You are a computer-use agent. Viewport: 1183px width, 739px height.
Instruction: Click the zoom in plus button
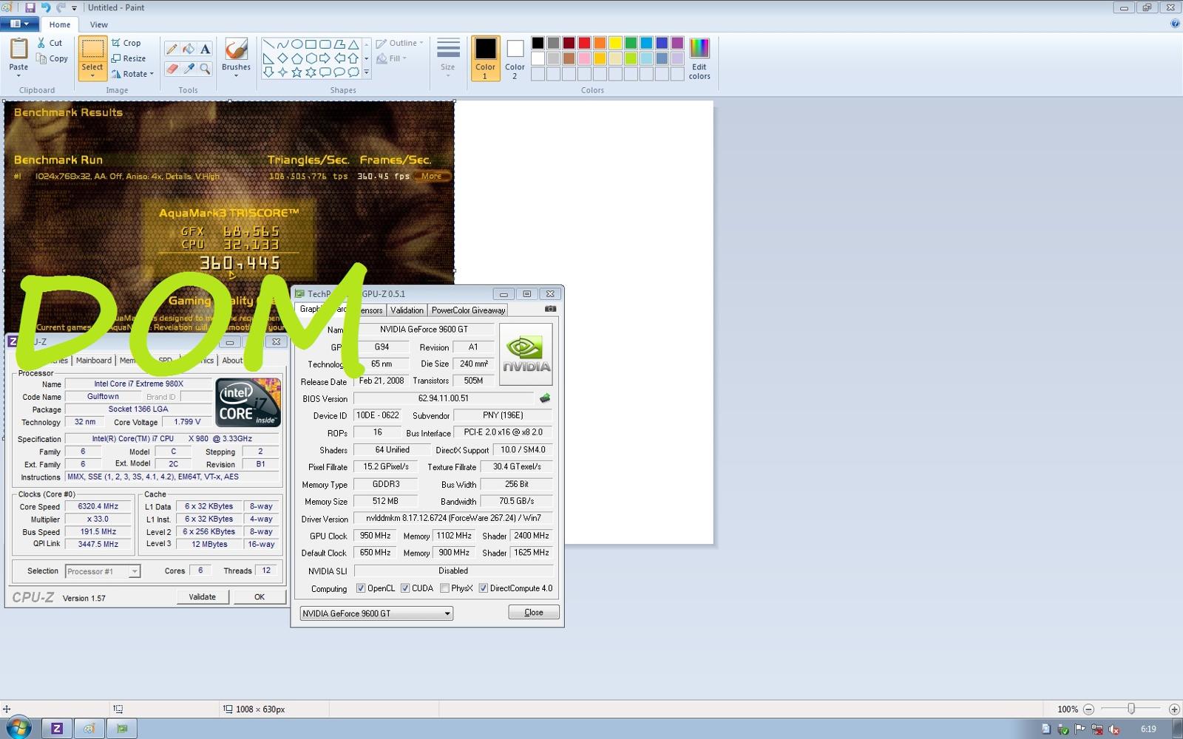tap(1174, 709)
